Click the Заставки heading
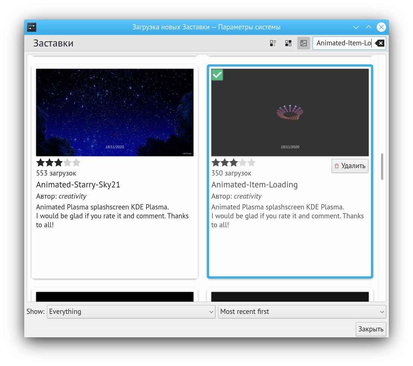413x366 pixels. click(x=53, y=43)
